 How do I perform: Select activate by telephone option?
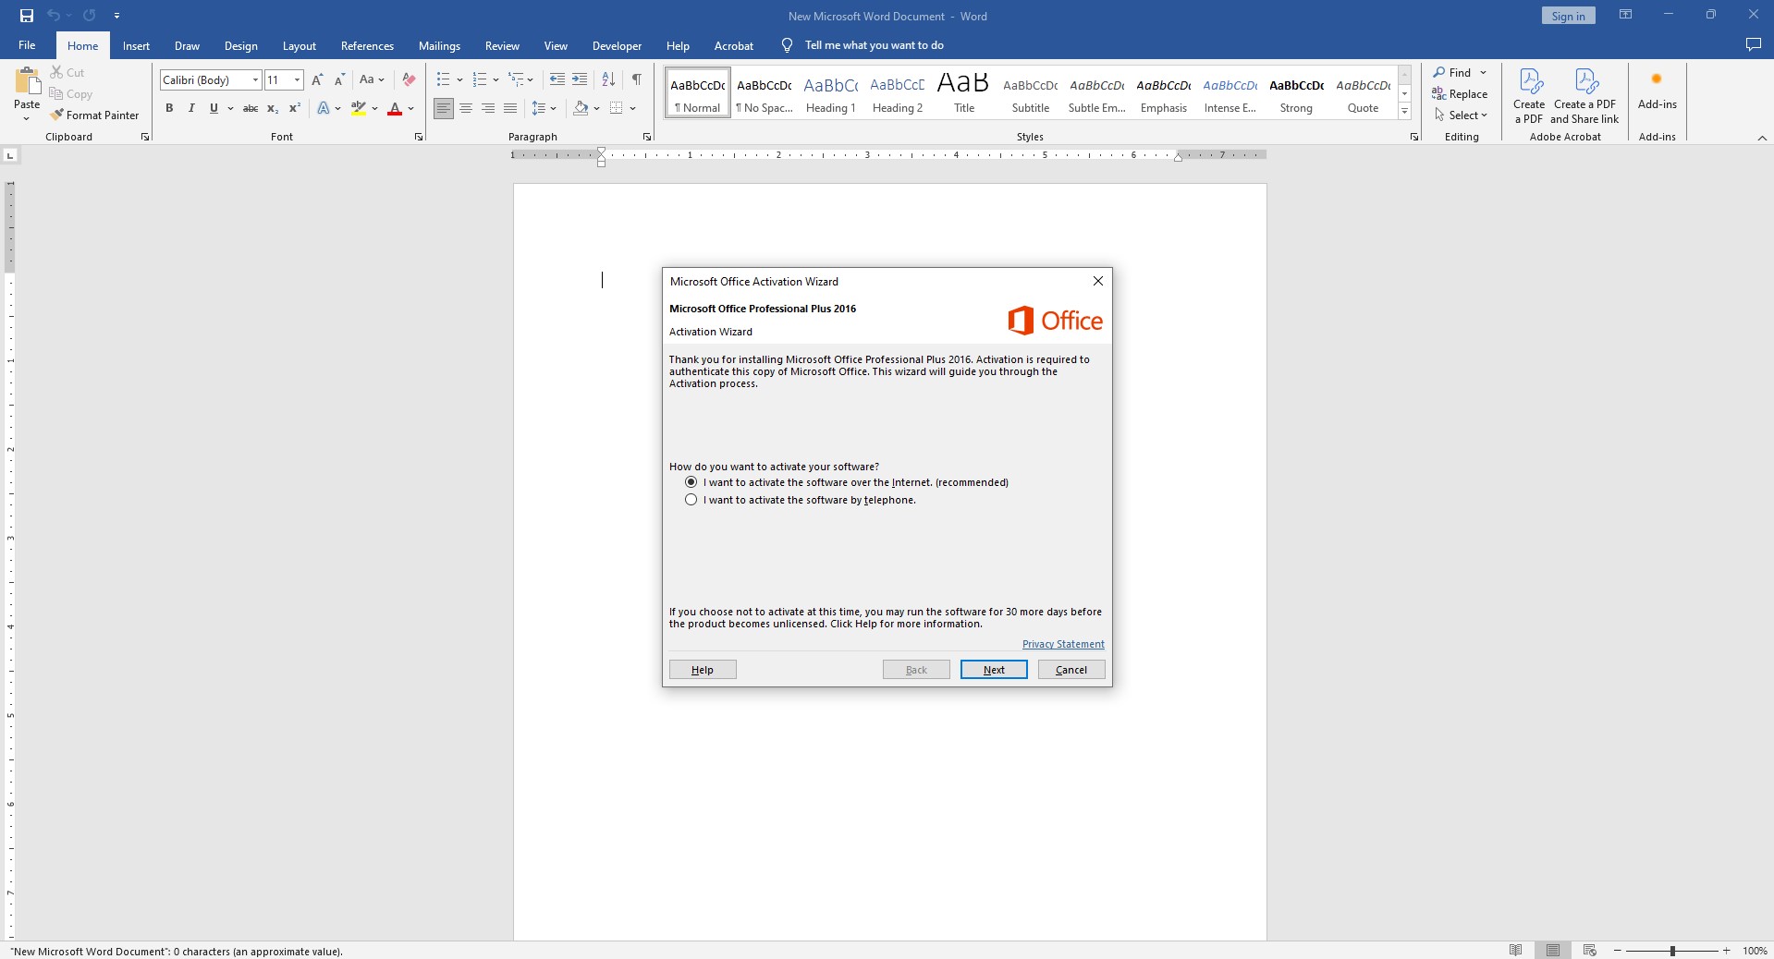click(691, 500)
